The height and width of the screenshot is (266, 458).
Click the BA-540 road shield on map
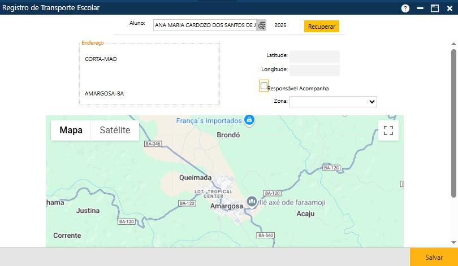click(x=265, y=235)
